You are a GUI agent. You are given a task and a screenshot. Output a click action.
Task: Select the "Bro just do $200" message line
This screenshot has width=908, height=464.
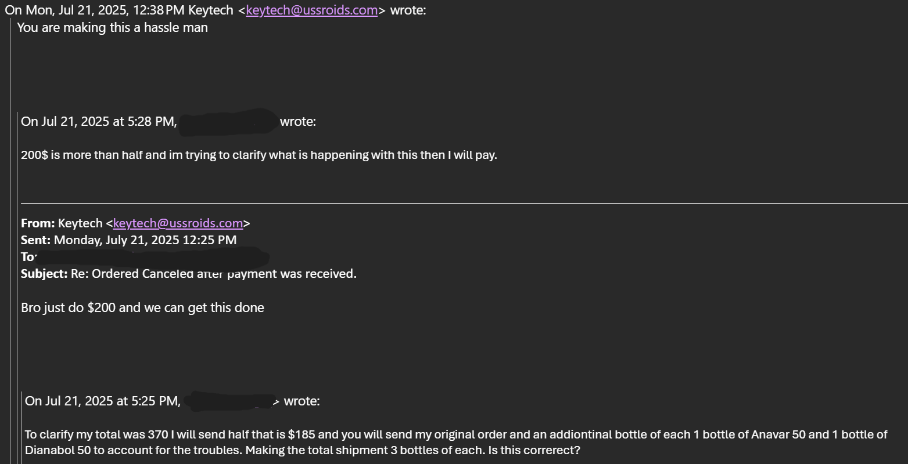tap(142, 307)
